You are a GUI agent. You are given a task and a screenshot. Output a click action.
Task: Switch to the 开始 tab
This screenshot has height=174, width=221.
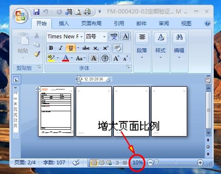(41, 23)
